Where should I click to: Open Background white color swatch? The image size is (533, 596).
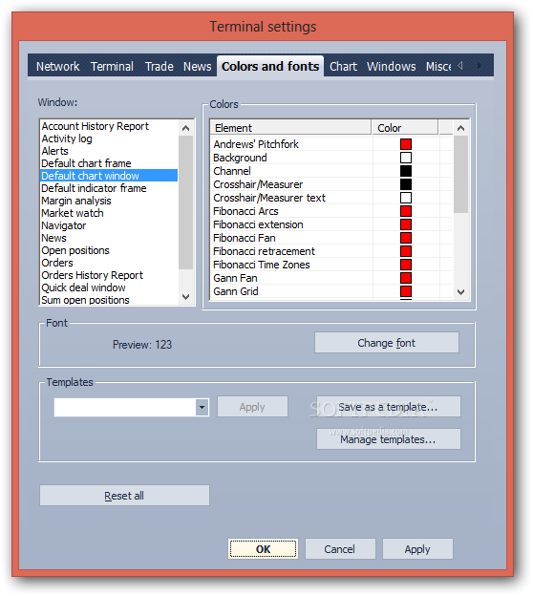[406, 158]
